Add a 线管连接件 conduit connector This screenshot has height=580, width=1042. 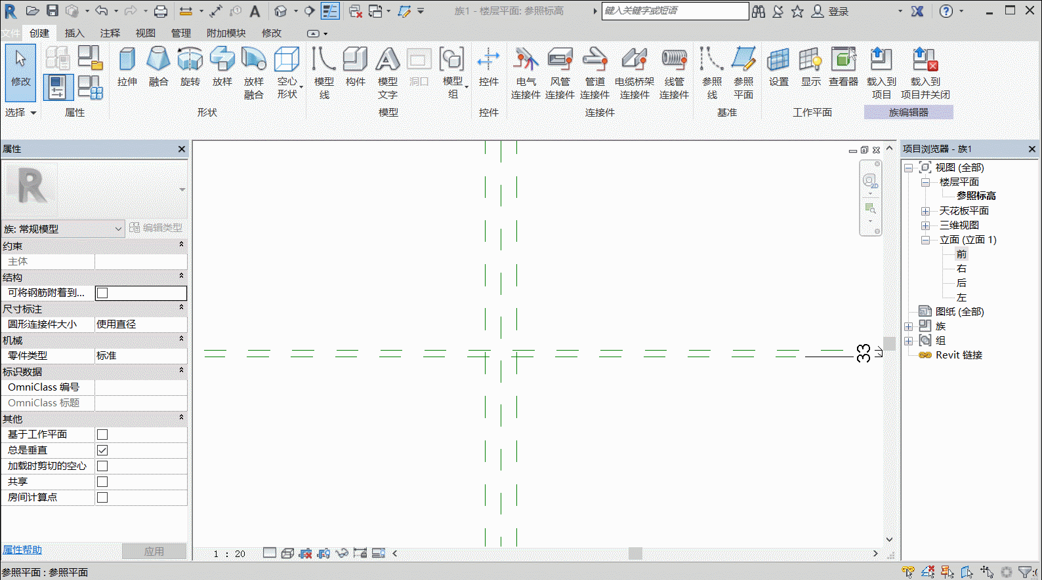click(674, 73)
